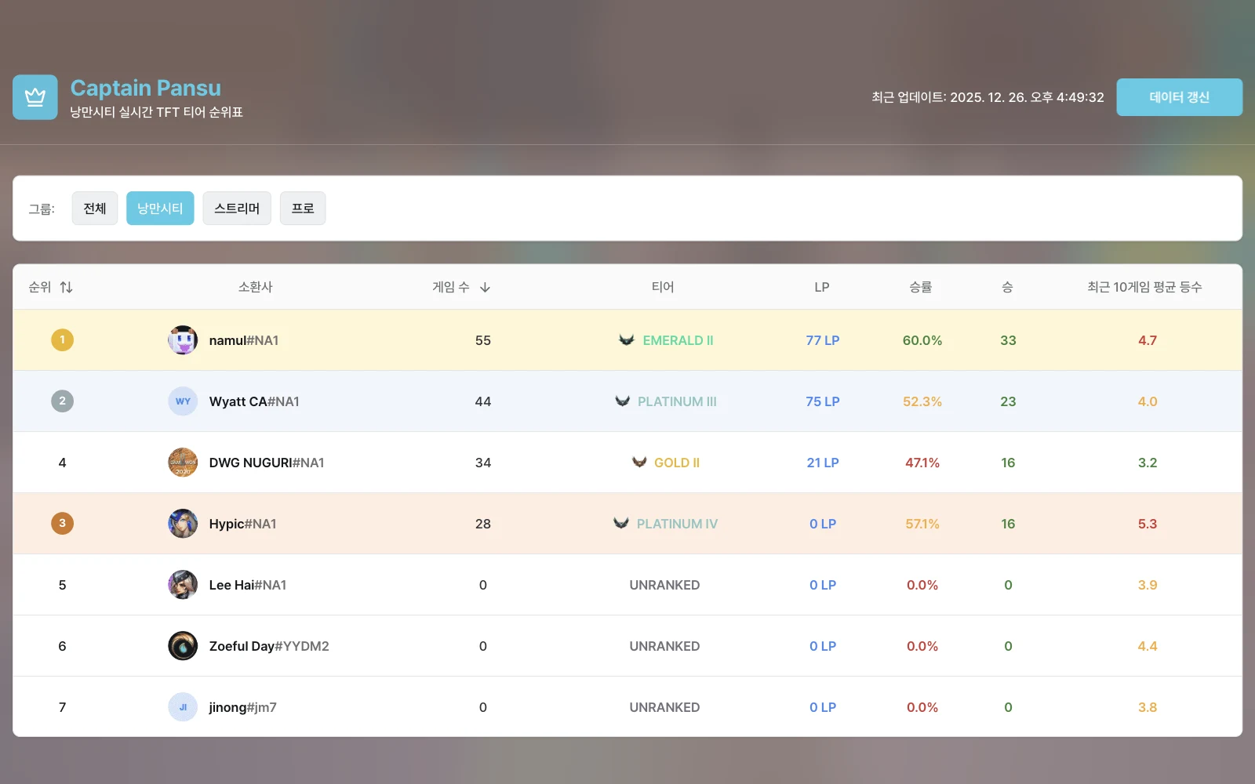The image size is (1255, 784).
Task: Click summoner name Lee Hai#NA1
Action: pos(248,585)
